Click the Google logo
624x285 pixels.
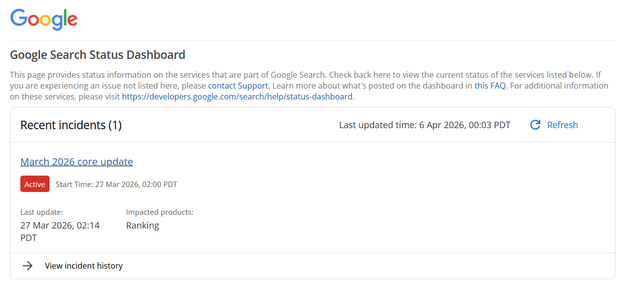(x=44, y=19)
